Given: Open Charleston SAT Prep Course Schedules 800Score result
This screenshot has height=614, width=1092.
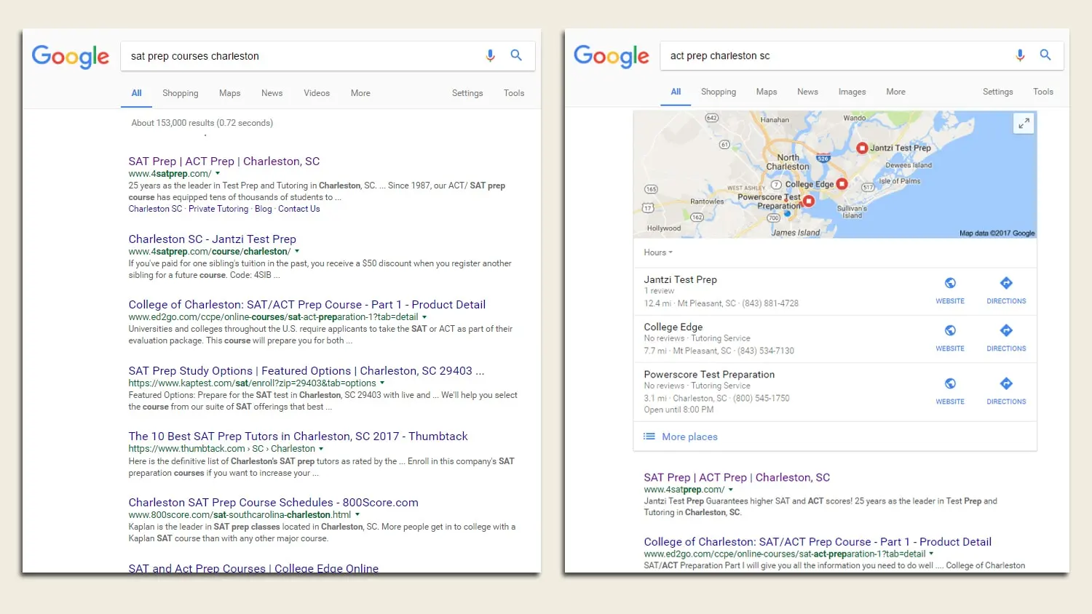Looking at the screenshot, I should [x=274, y=503].
